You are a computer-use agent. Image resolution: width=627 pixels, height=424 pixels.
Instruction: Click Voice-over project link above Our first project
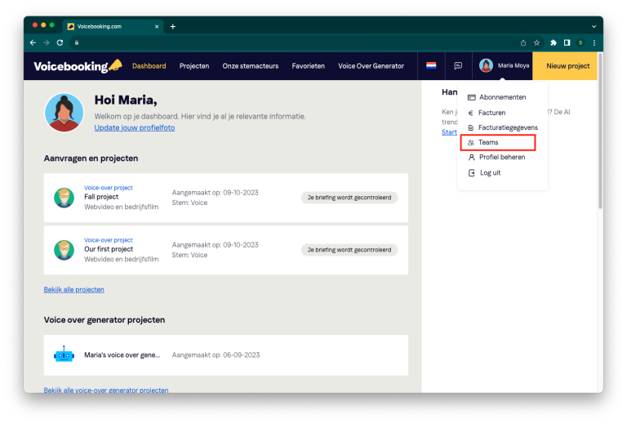click(x=109, y=240)
